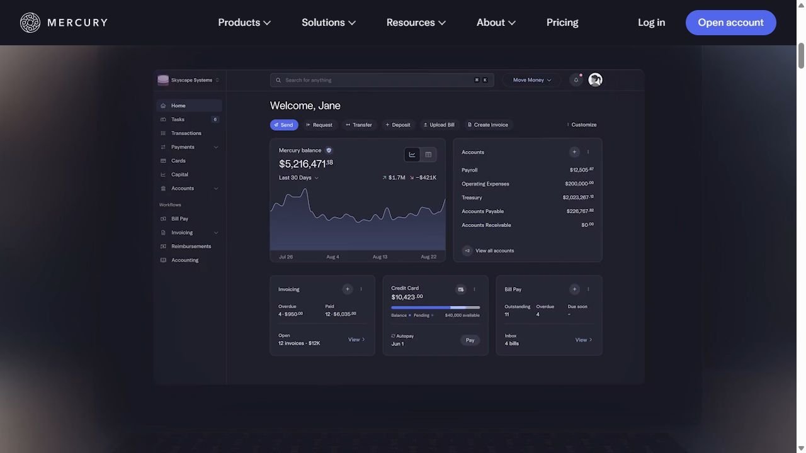Open the Resources dropdown menu

[416, 23]
